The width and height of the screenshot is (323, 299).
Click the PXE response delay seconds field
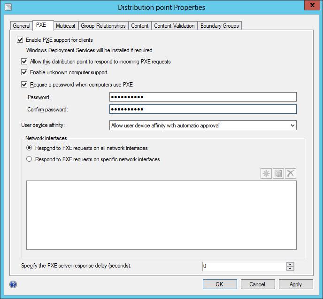[x=244, y=267]
